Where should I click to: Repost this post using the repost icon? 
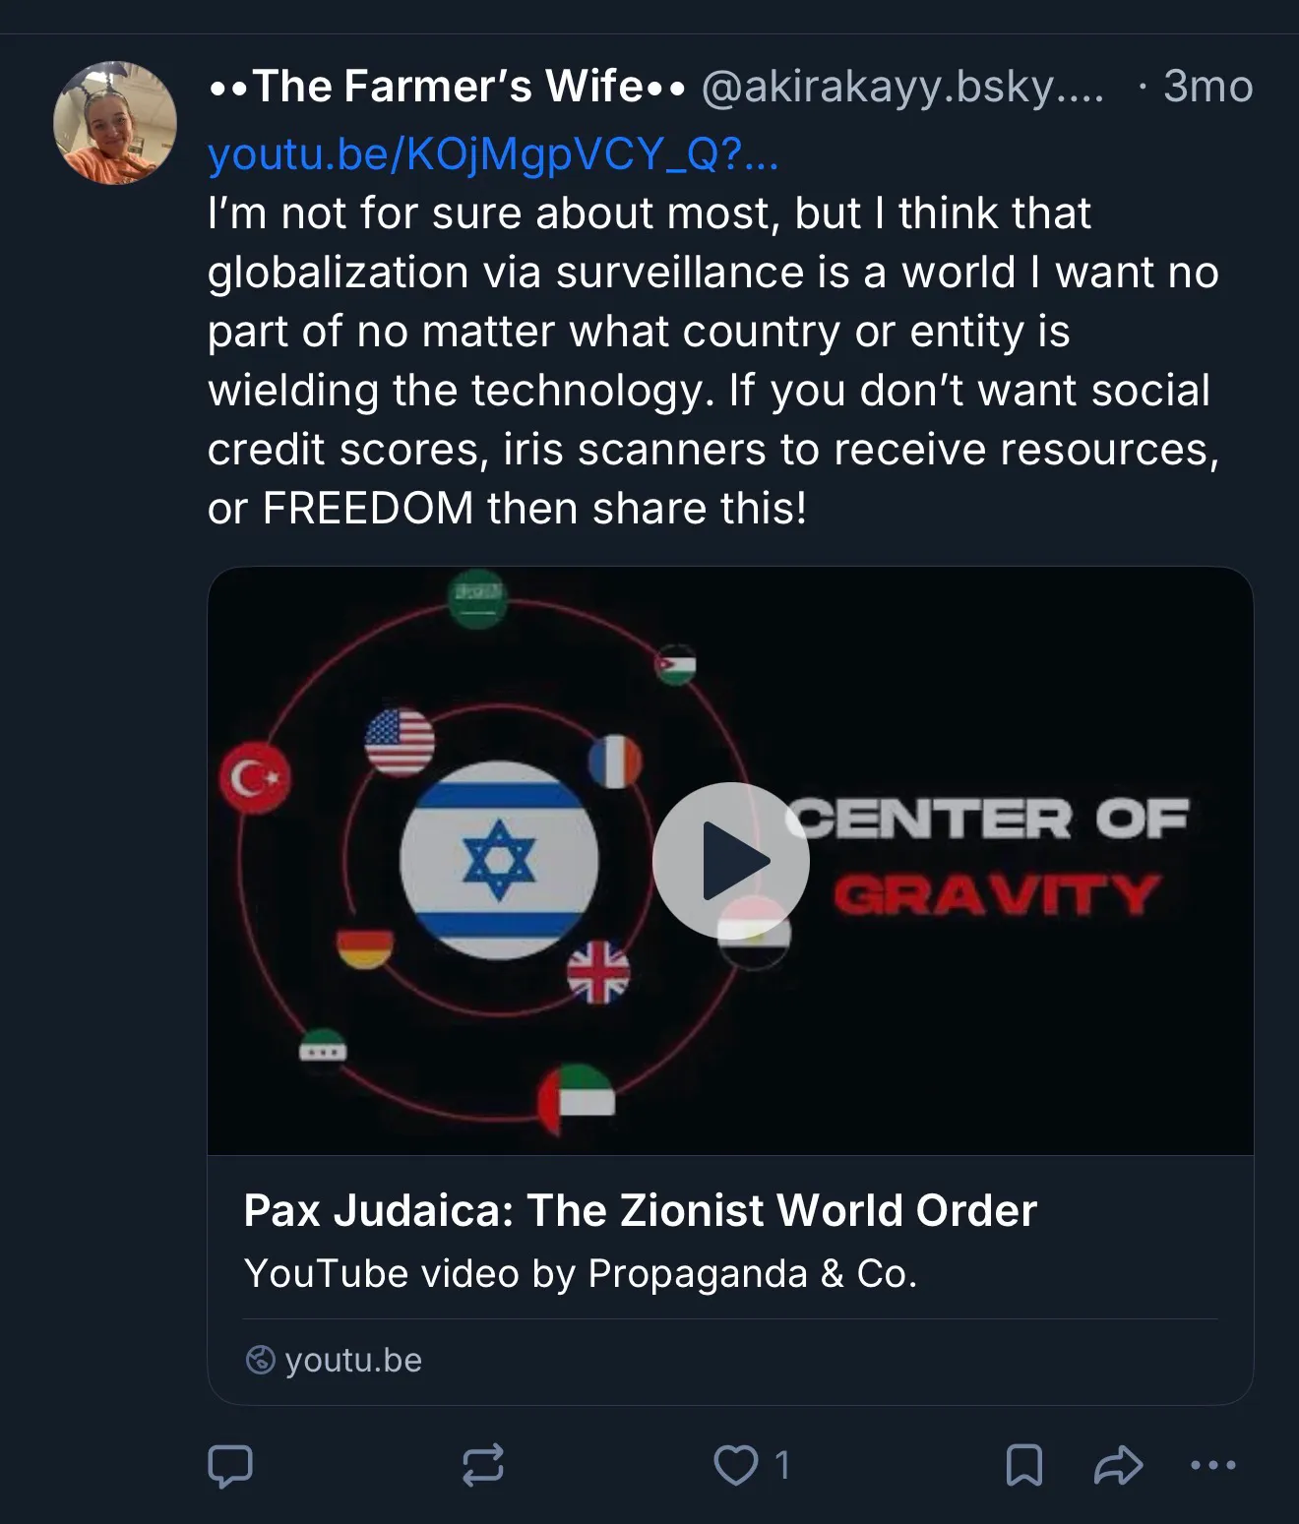(x=483, y=1465)
